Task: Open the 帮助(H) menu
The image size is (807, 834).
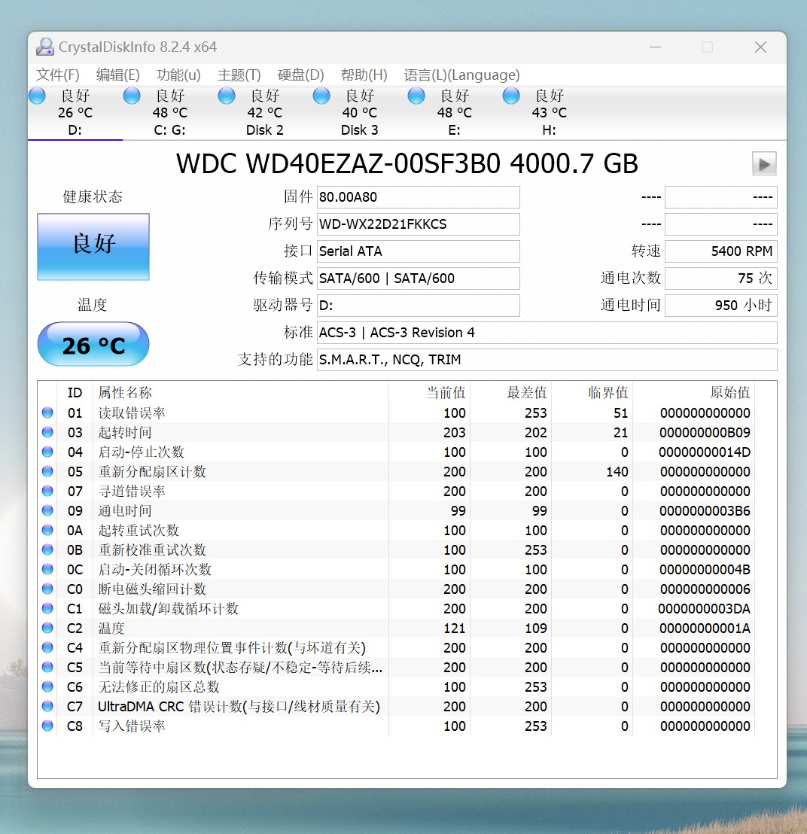Action: click(x=364, y=75)
